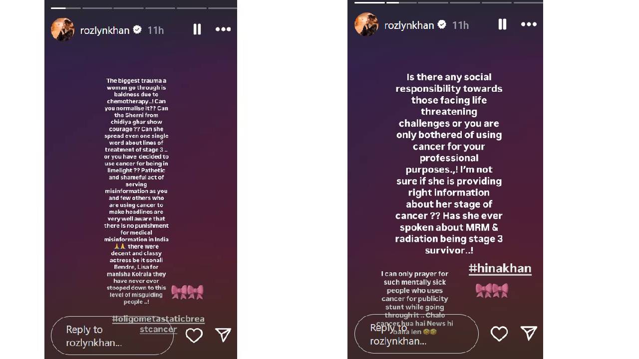Viewport: 639px width, 359px height.
Task: Pause the right Instagram story
Action: point(502,24)
